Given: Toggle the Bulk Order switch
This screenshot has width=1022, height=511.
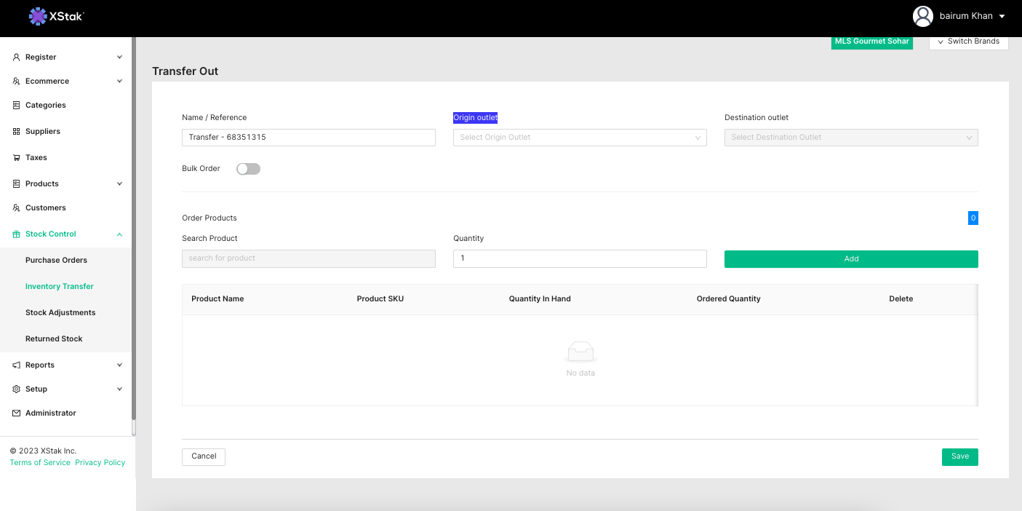Looking at the screenshot, I should point(248,169).
